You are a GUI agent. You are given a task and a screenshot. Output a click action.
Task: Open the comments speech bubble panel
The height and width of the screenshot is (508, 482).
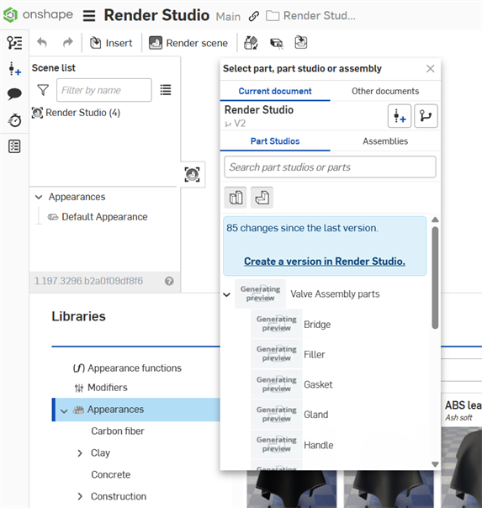[x=14, y=94]
